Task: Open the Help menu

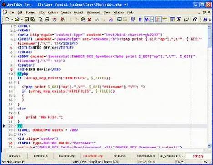Action: [x=130, y=12]
